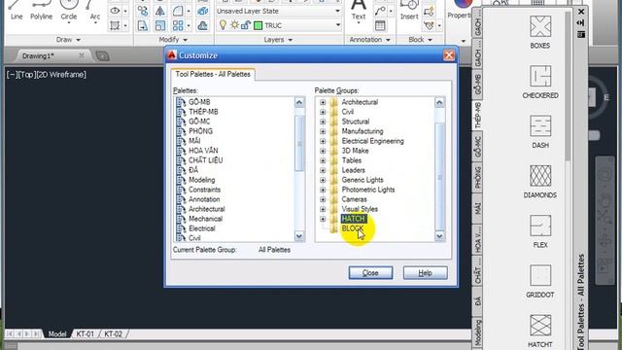Screen dimensions: 622x350
Task: Select the Visual Styles palette group
Action: coord(360,209)
